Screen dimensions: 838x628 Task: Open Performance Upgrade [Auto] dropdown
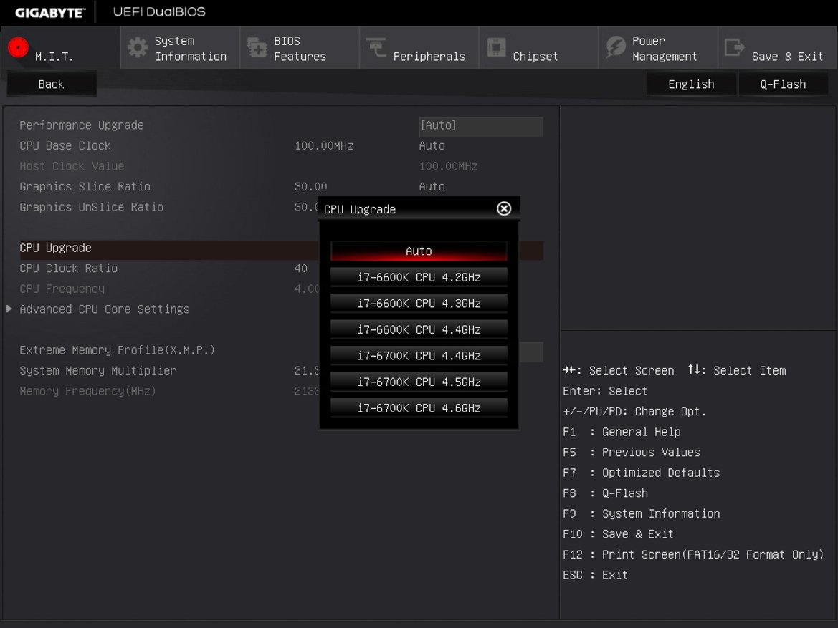tap(481, 126)
